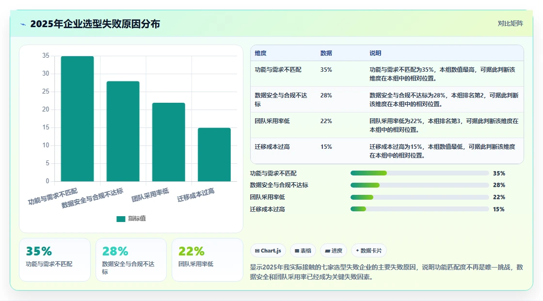
Task: Click the 说明 column header
Action: (375, 53)
